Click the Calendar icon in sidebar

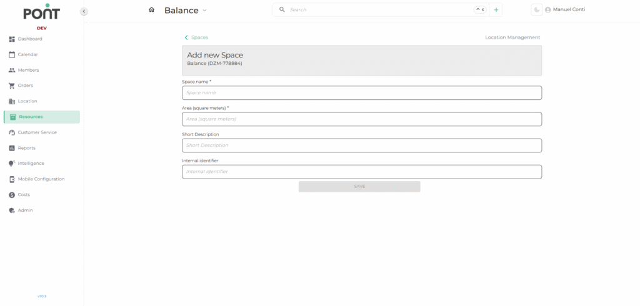point(12,54)
